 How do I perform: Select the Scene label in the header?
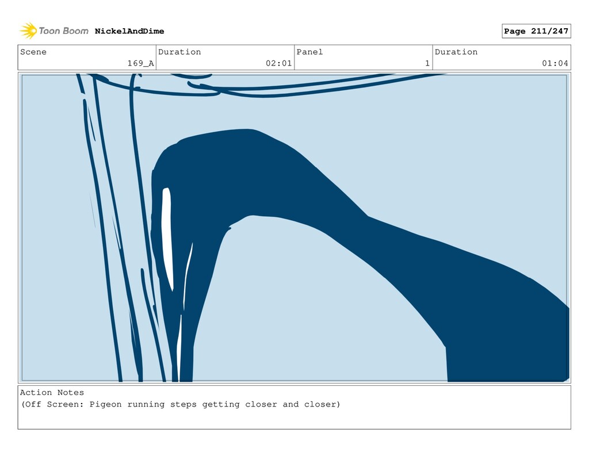33,52
